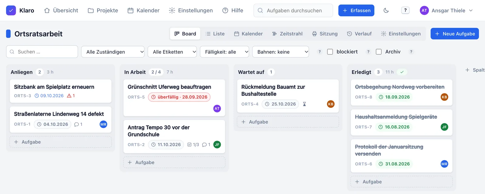Open Kalender in top navigation
The width and height of the screenshot is (485, 194).
point(143,10)
